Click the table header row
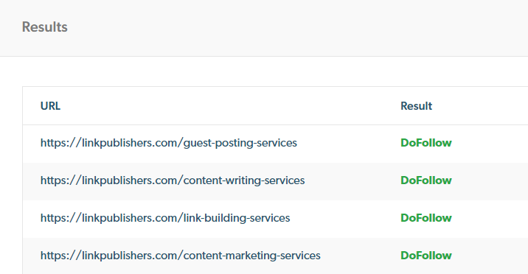 276,106
